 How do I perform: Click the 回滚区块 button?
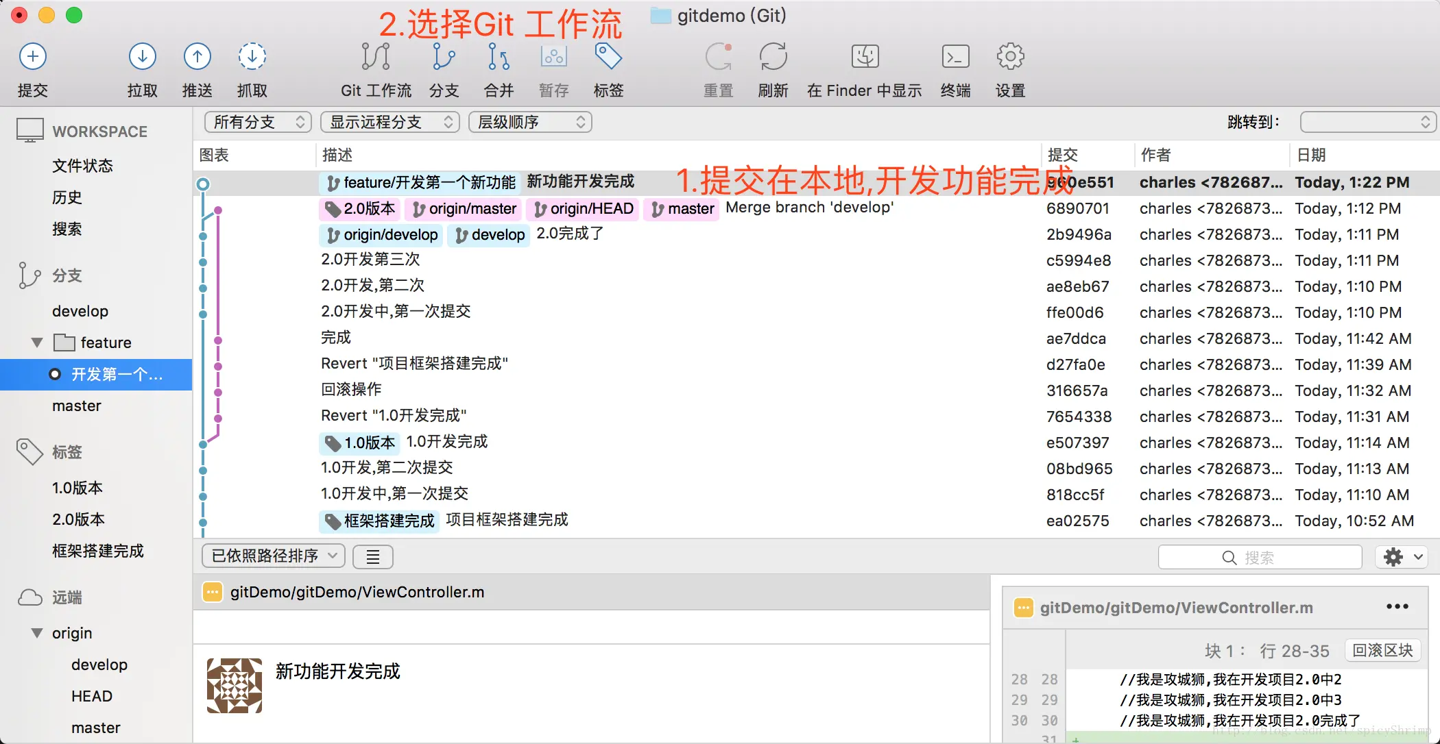[1382, 650]
